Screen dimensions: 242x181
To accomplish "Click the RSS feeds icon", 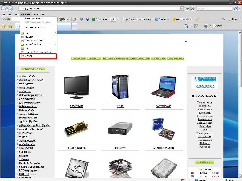I will 196,26.
